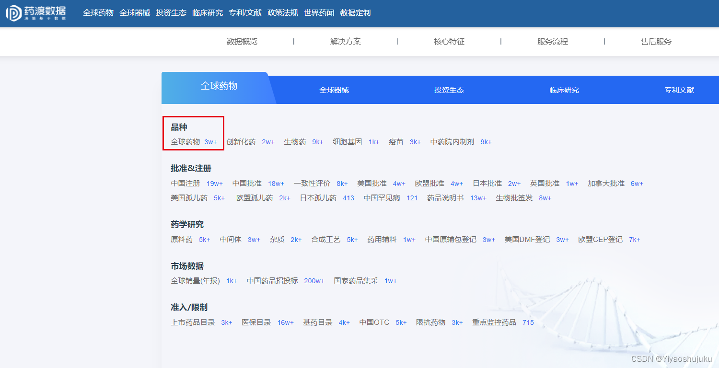This screenshot has width=719, height=368.
Task: Click the 疫苗 data link
Action: (x=395, y=141)
